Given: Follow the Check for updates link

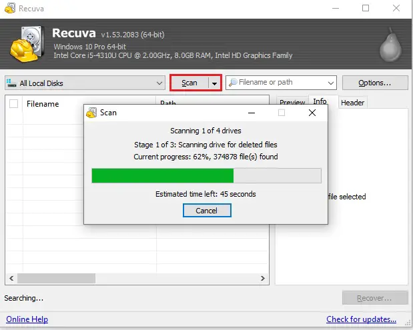Looking at the screenshot, I should [x=361, y=319].
